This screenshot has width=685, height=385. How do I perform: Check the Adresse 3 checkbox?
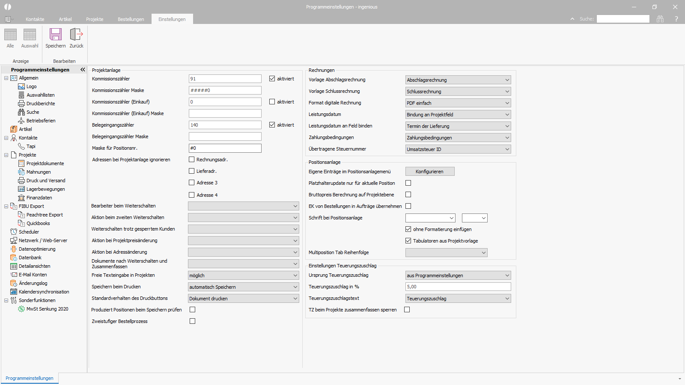point(192,183)
